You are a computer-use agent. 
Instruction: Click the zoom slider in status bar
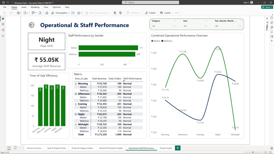(253, 152)
